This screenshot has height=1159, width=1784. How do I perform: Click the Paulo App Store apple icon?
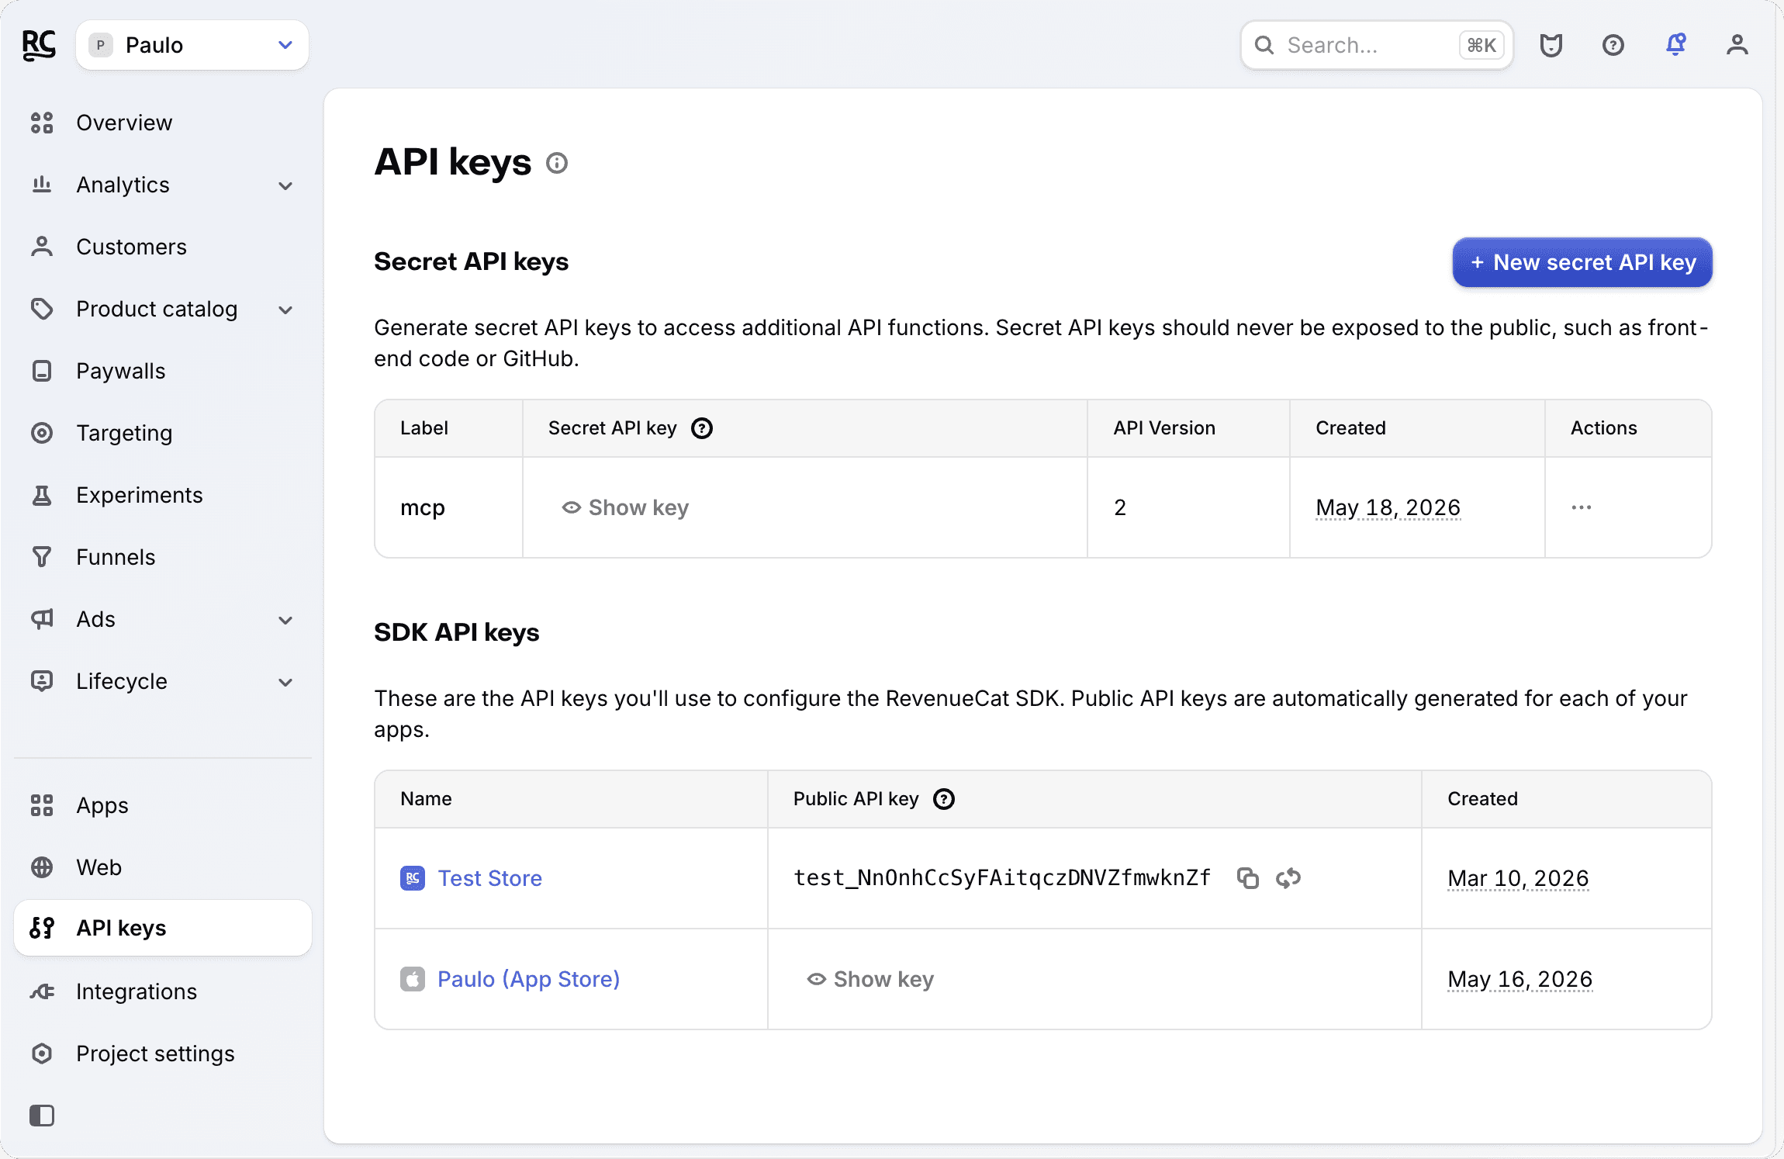[413, 979]
